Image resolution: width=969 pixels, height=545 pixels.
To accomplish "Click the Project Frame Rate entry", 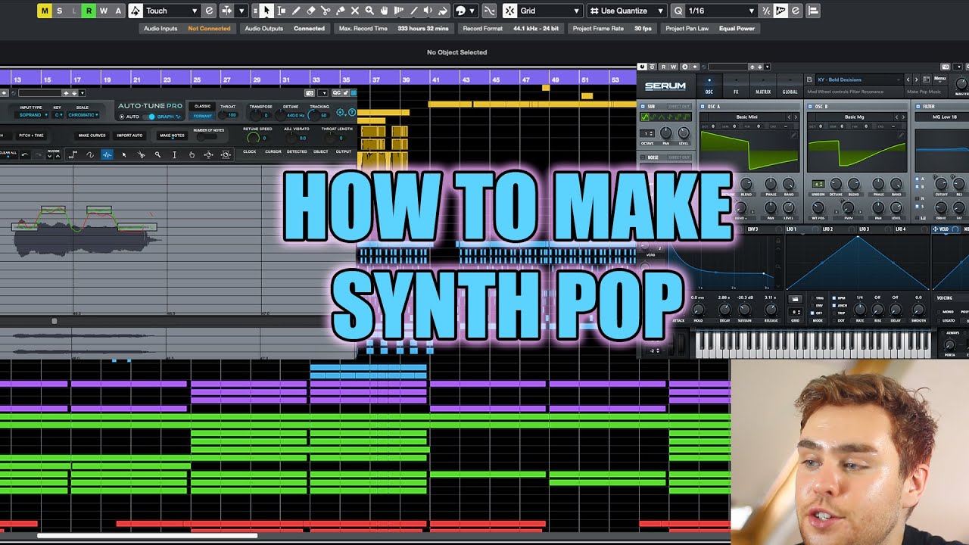I will click(x=612, y=29).
